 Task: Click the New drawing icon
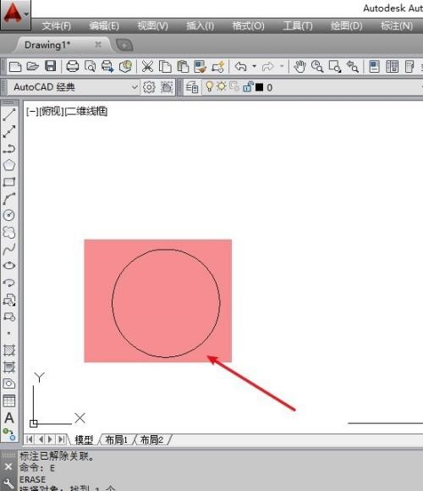[15, 66]
